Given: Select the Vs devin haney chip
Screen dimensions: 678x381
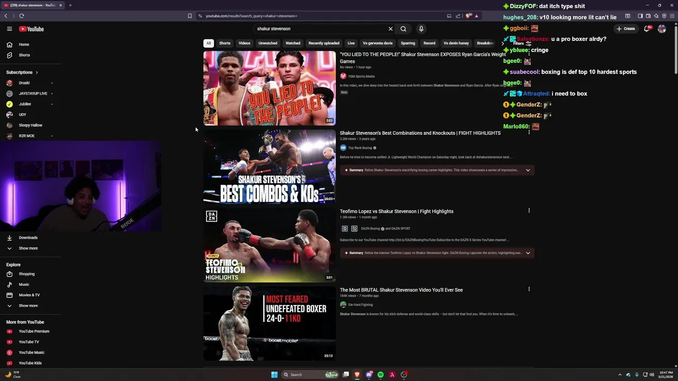Looking at the screenshot, I should coord(456,43).
